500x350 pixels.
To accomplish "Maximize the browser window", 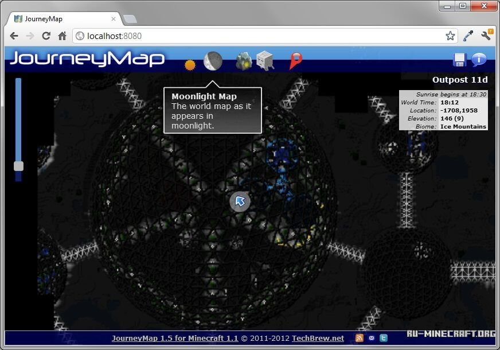I will (463, 6).
